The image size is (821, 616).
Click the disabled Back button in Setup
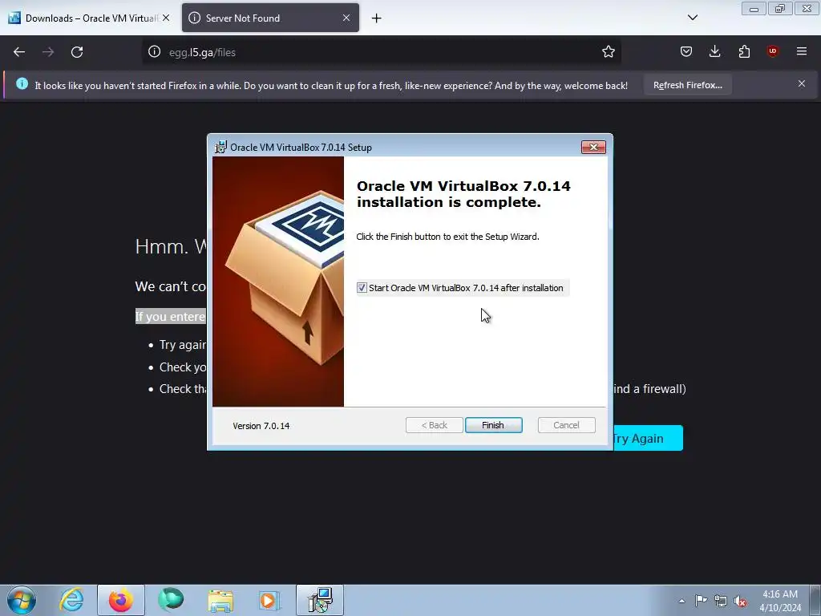(x=434, y=425)
